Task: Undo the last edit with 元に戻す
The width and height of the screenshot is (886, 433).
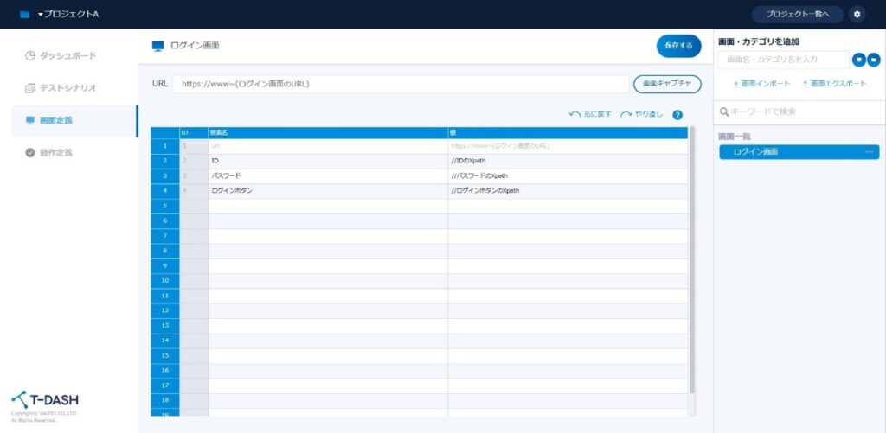Action: point(590,114)
